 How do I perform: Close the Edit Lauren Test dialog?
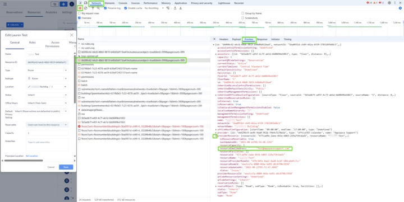[x=72, y=35]
